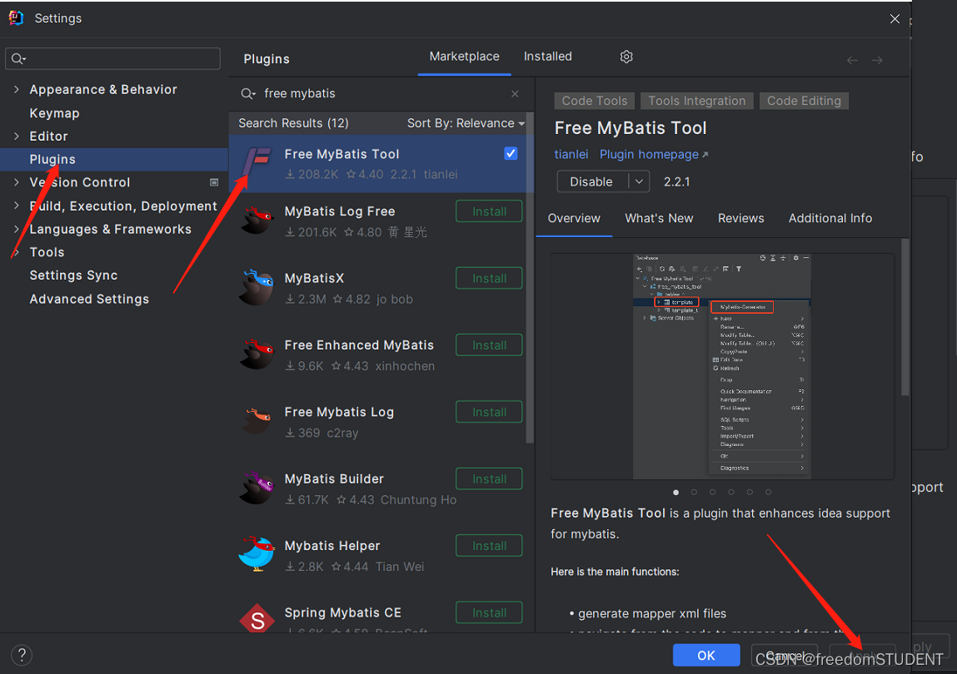Uncheck the Free MyBatis Tool enabled checkbox

coord(510,153)
